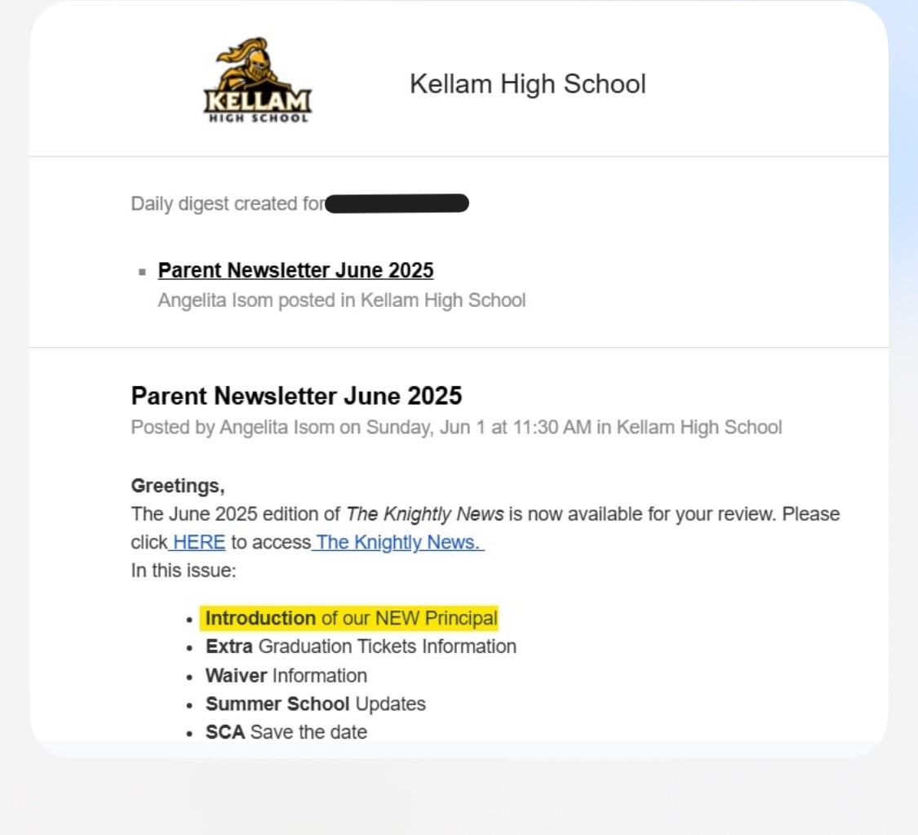Click the KELLAM wordmark in the logo
This screenshot has width=918, height=835.
(258, 101)
